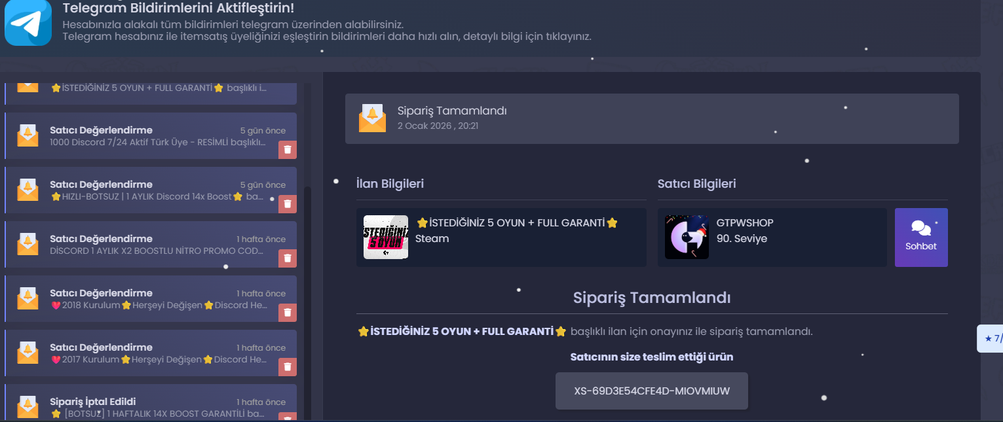Click Satıcının size teslim ettiği ürün label
The image size is (1003, 422).
(652, 357)
